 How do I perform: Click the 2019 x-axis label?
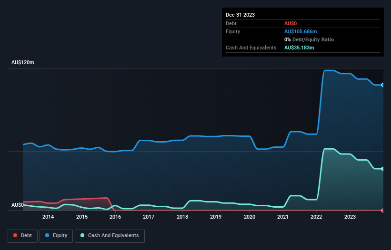point(216,217)
